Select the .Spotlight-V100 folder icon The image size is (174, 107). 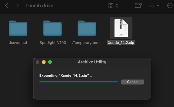[x=52, y=28]
